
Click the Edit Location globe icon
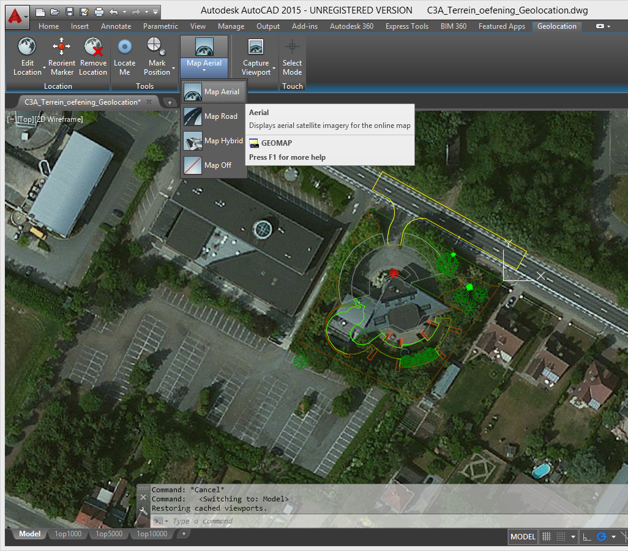tap(27, 47)
